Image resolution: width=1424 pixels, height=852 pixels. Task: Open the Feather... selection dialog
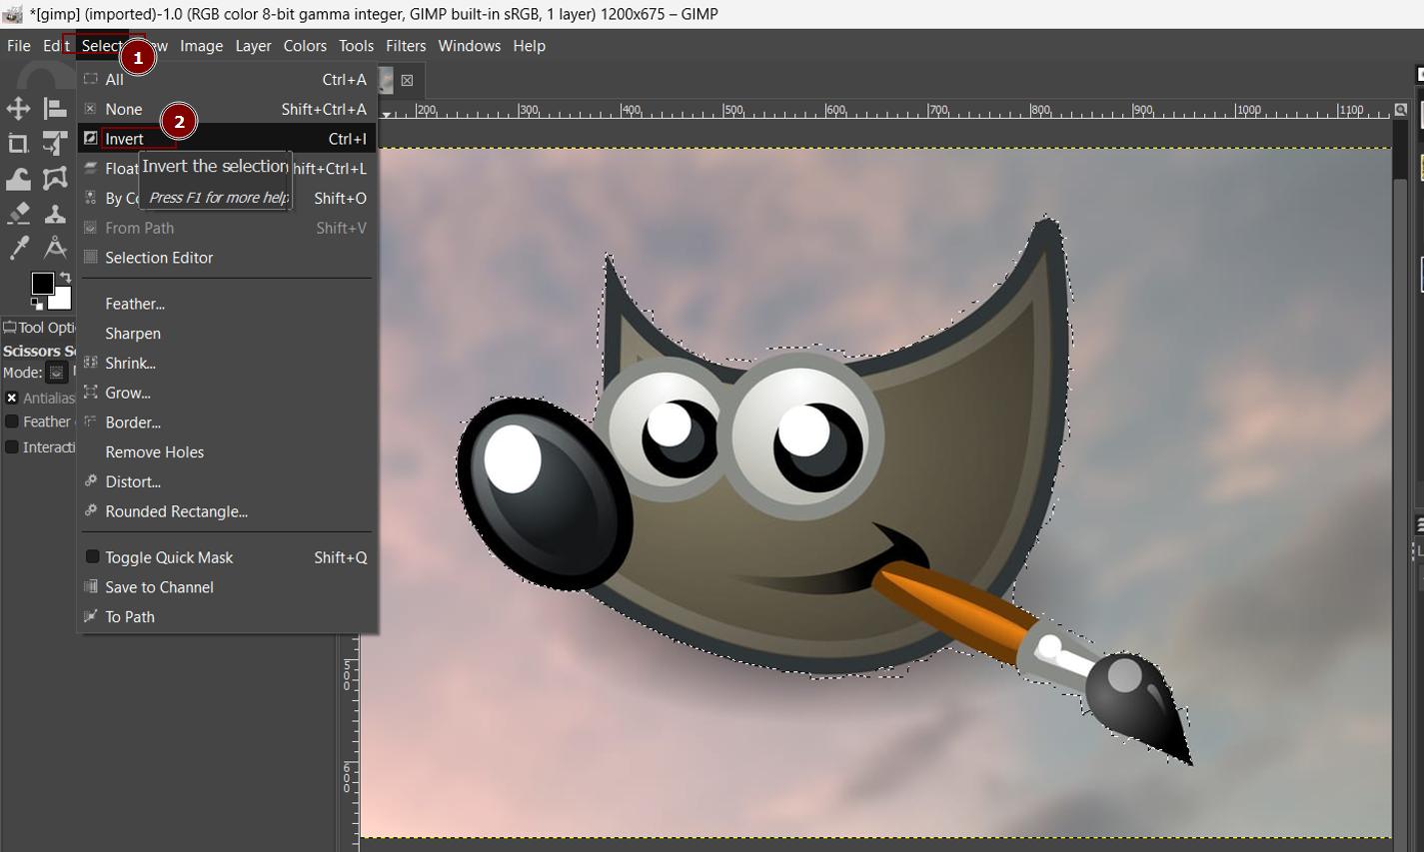coord(227,304)
